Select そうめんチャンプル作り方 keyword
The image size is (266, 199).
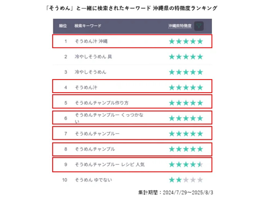(x=102, y=103)
